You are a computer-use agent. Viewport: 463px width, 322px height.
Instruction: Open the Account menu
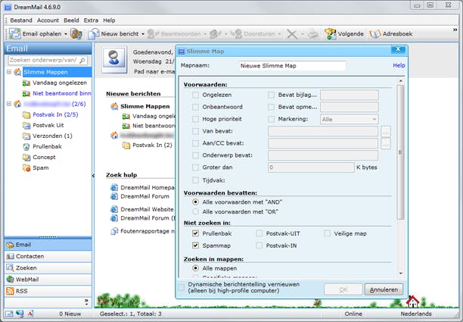tap(48, 20)
